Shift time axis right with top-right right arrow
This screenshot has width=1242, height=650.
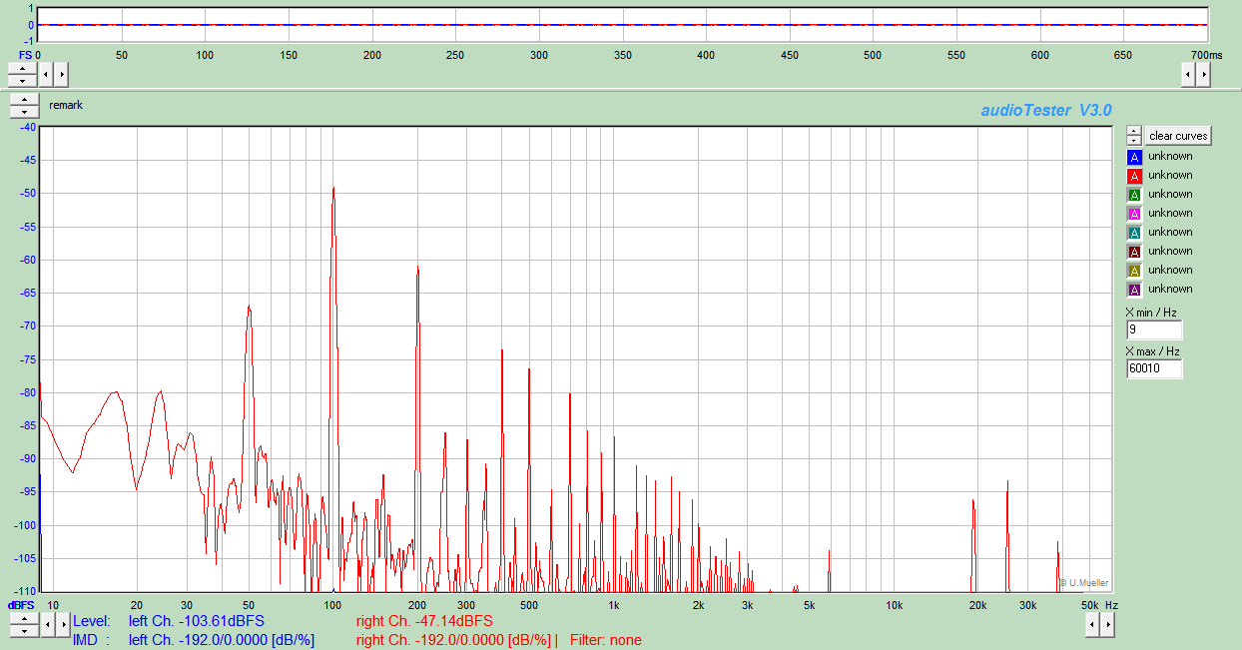1203,74
